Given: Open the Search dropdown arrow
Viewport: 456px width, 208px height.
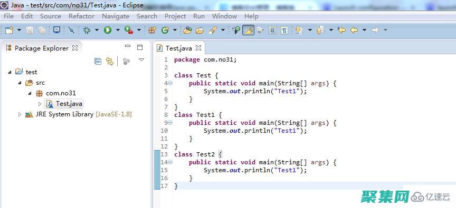Looking at the screenshot, I should point(223,30).
